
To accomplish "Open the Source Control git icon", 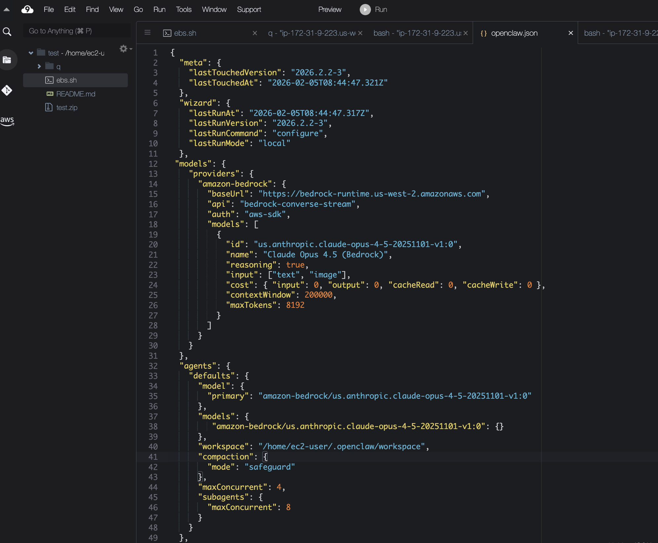I will click(x=7, y=90).
